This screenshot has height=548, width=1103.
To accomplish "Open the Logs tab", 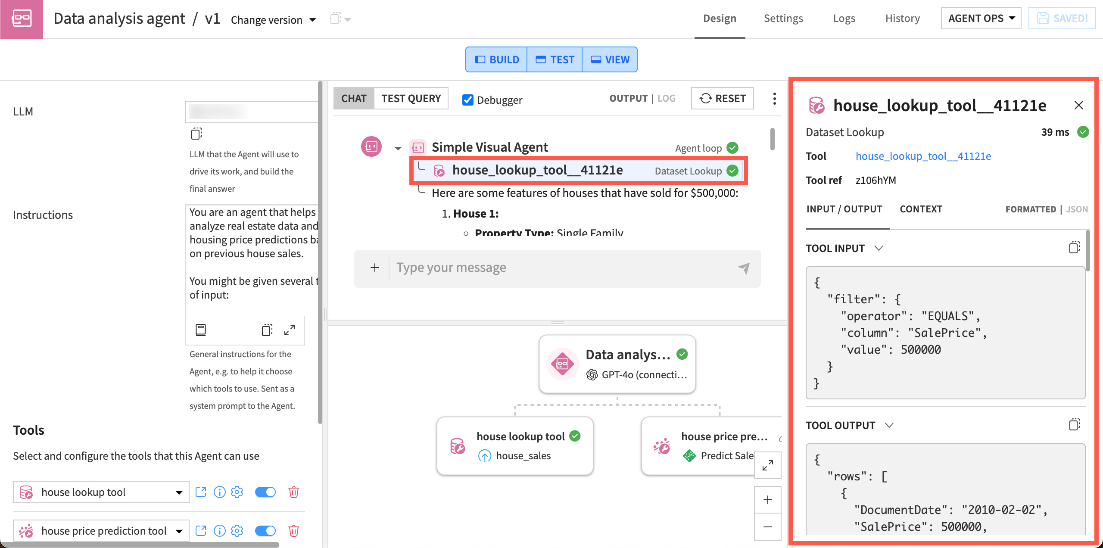I will coord(844,19).
